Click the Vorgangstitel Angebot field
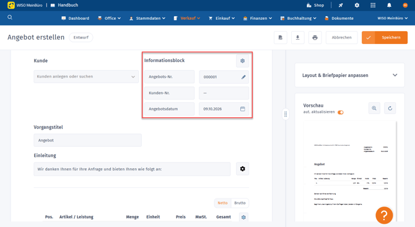Image resolution: width=415 pixels, height=227 pixels. 87,140
